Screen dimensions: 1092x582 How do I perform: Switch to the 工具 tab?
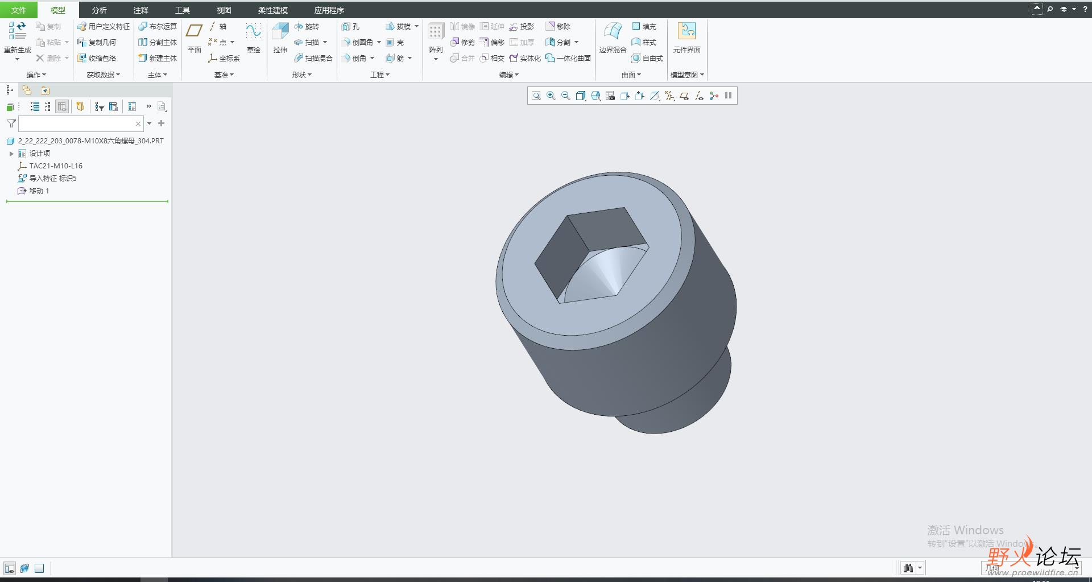(x=182, y=10)
